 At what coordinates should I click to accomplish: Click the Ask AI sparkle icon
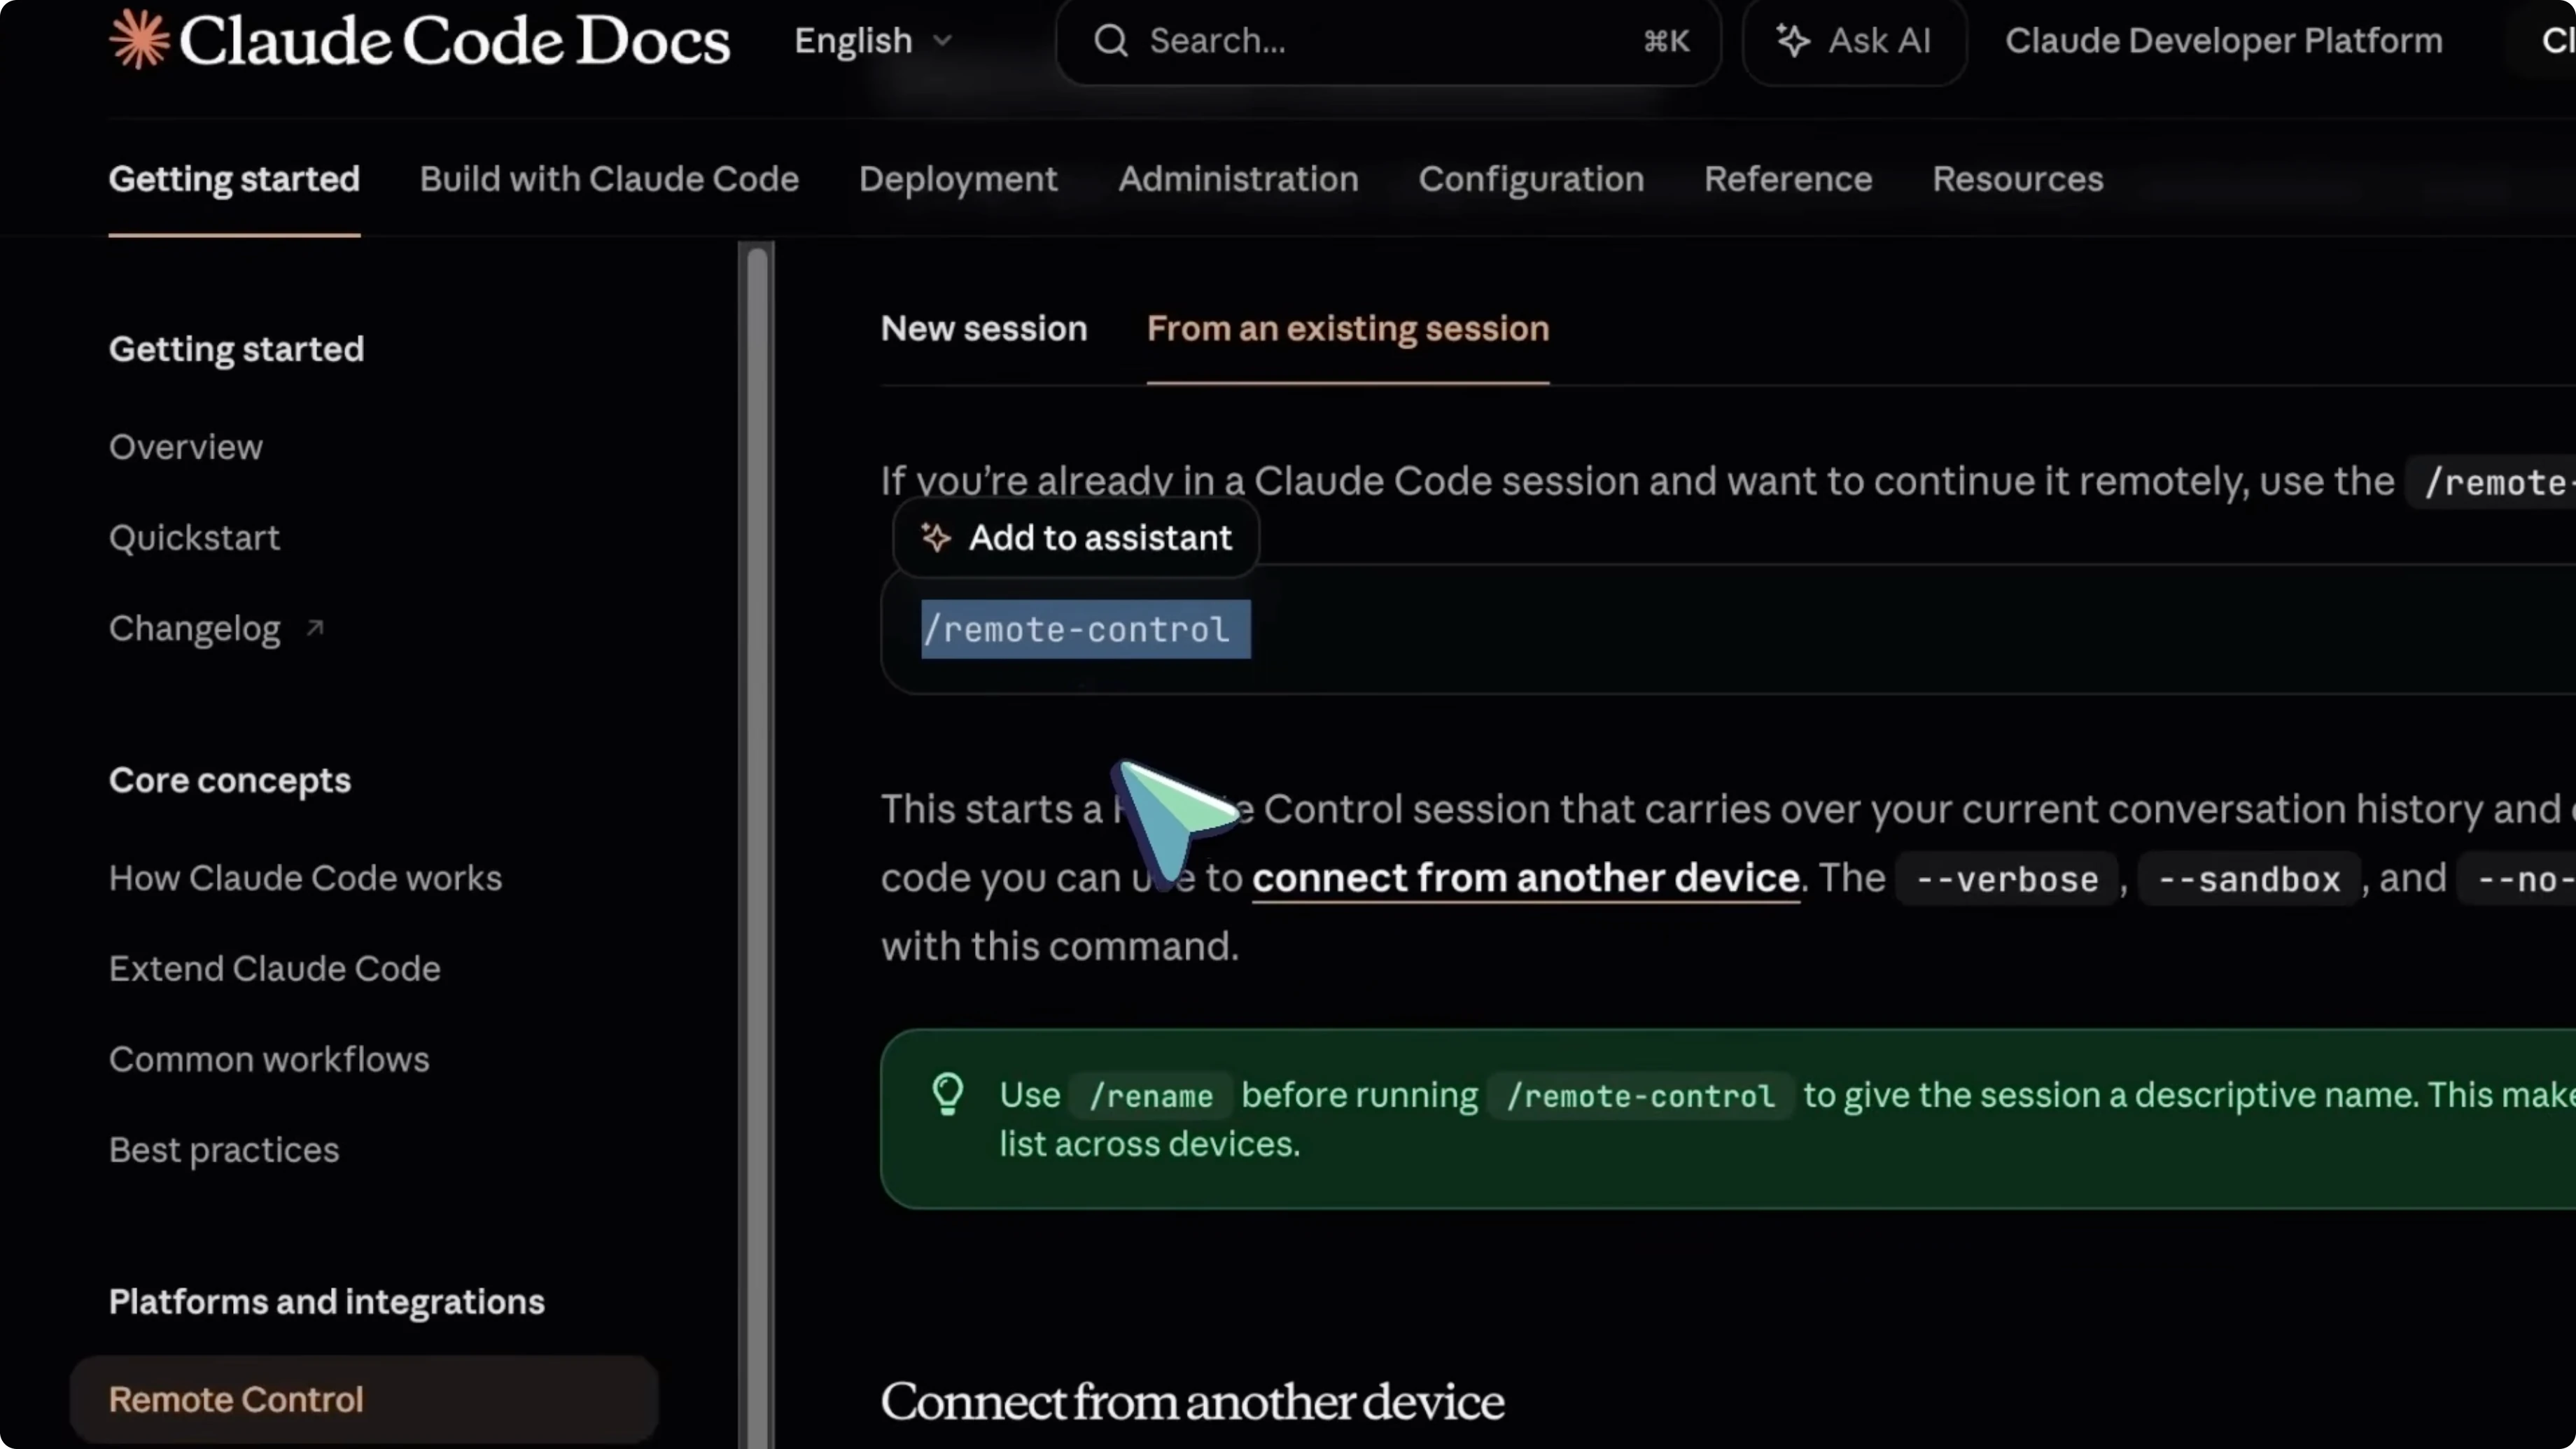(1795, 41)
